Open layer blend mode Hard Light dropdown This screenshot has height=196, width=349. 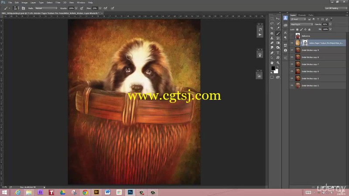pos(301,24)
